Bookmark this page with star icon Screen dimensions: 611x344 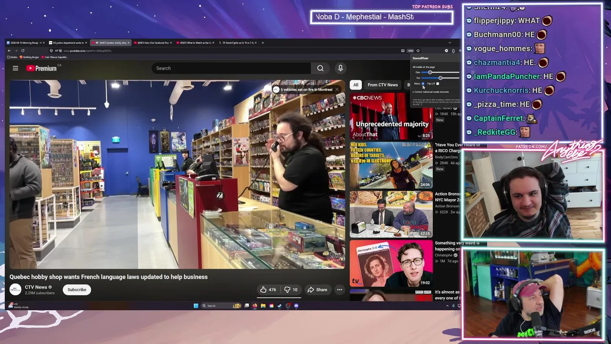click(x=418, y=51)
